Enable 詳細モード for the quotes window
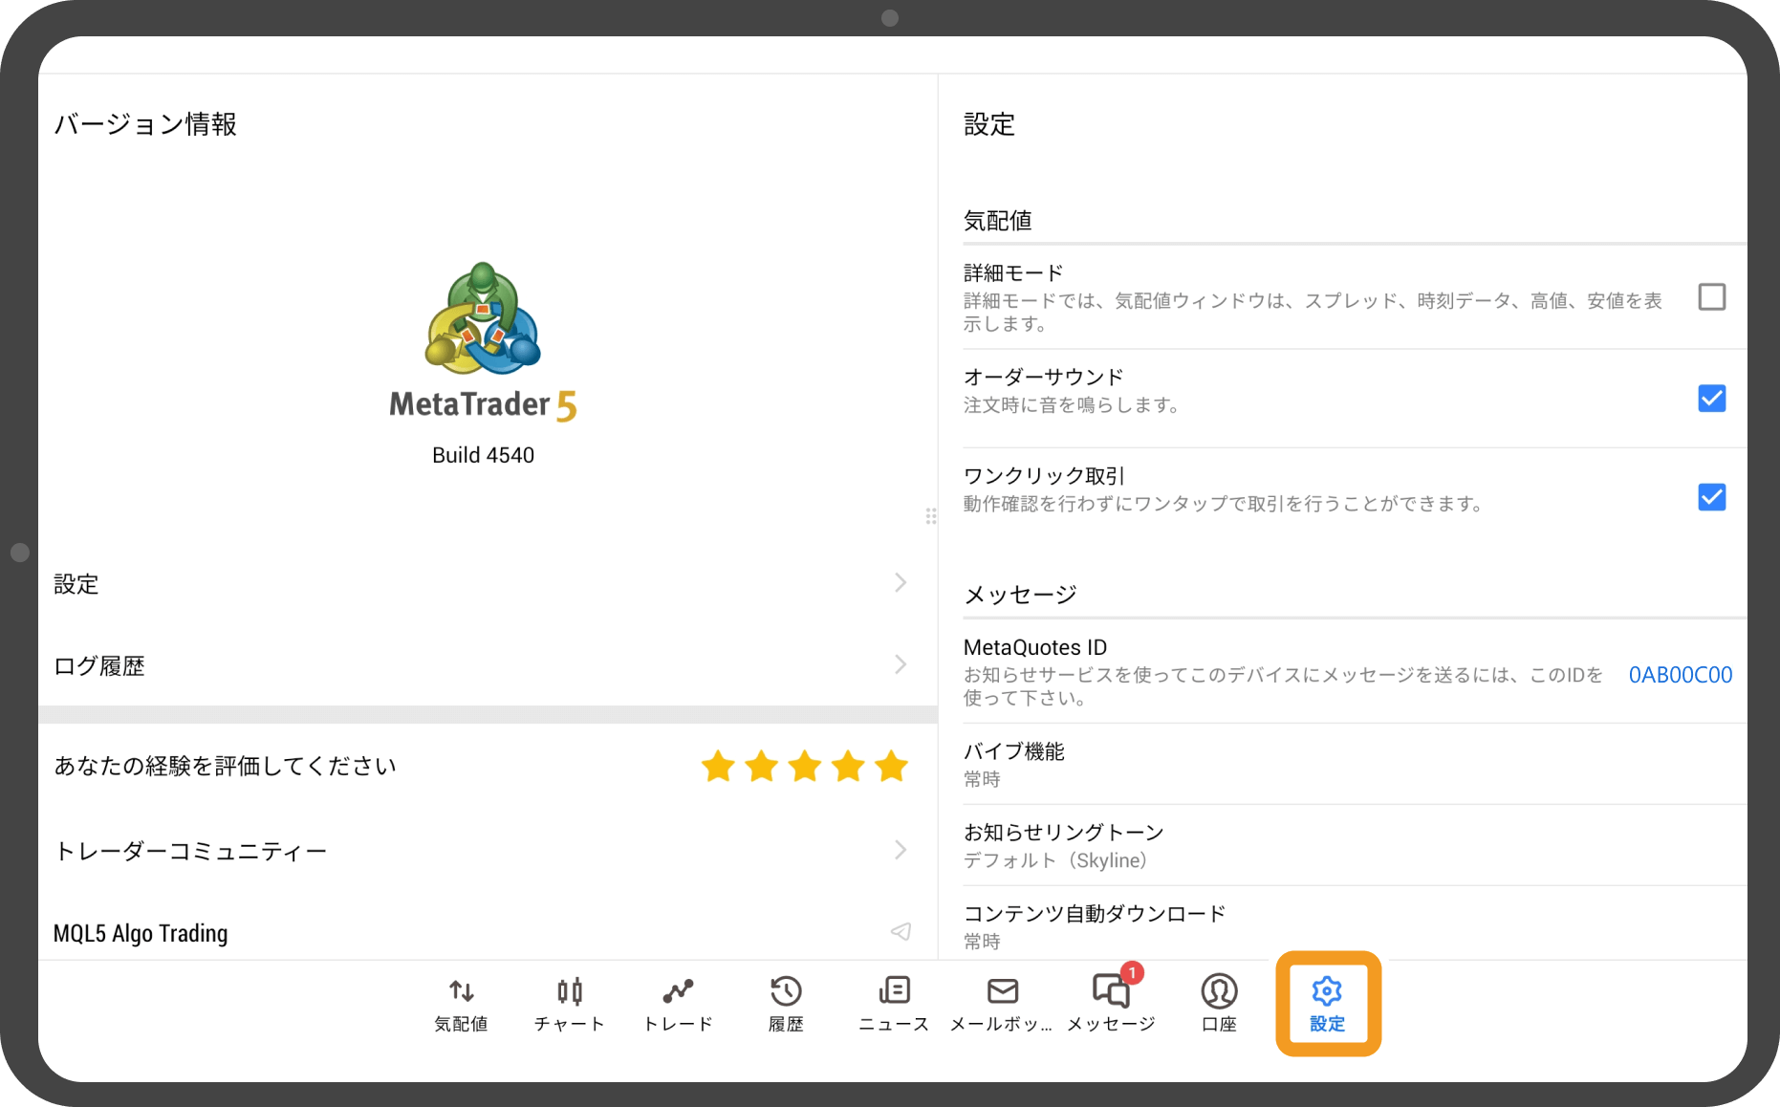This screenshot has width=1780, height=1107. coord(1712,297)
